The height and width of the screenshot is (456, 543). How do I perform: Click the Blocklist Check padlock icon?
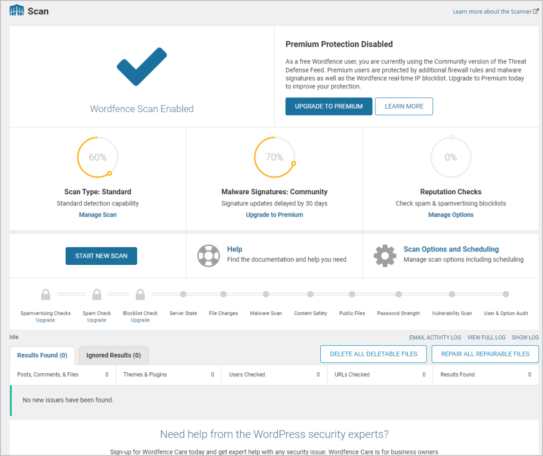(x=140, y=294)
